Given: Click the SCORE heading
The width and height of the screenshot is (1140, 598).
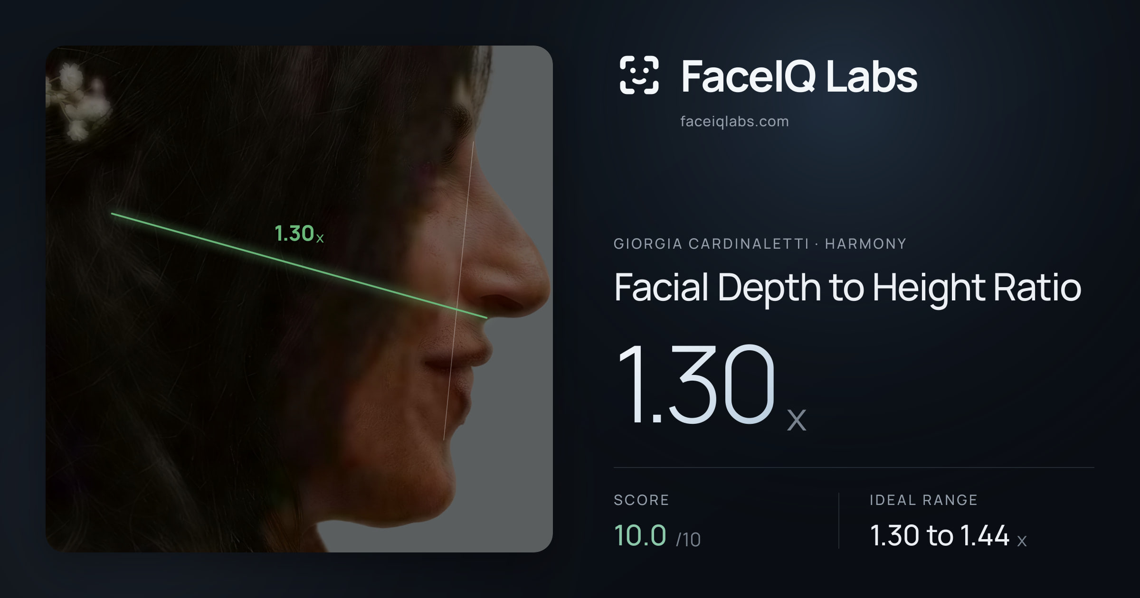Looking at the screenshot, I should (641, 500).
